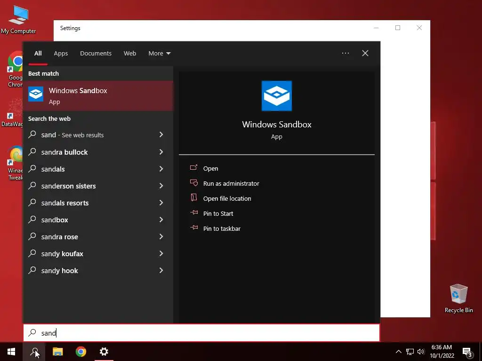
Task: Click the Pin to taskbar pin icon
Action: (x=193, y=228)
